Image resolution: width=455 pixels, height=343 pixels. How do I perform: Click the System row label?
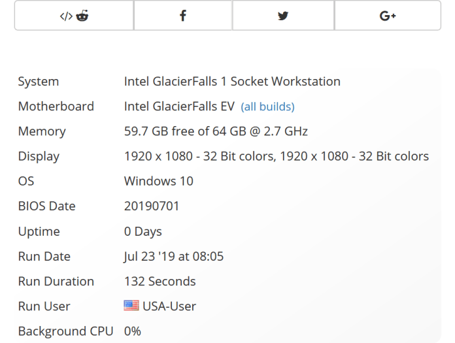tap(39, 82)
